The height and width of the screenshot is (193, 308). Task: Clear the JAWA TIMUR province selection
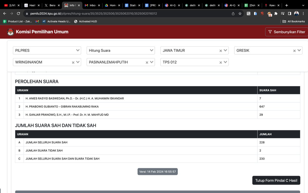pyautogui.click(x=221, y=51)
